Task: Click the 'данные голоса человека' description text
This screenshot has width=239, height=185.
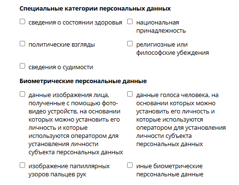Action: [x=181, y=120]
